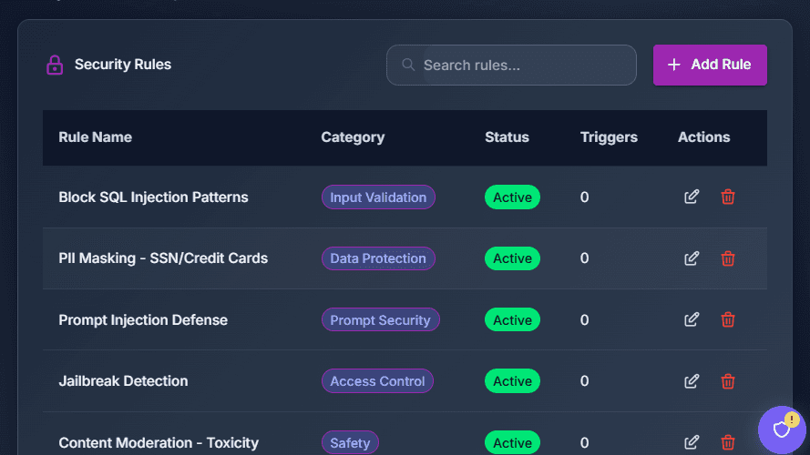
Task: Select 'Jailbreak Detection' rule name
Action: click(124, 380)
